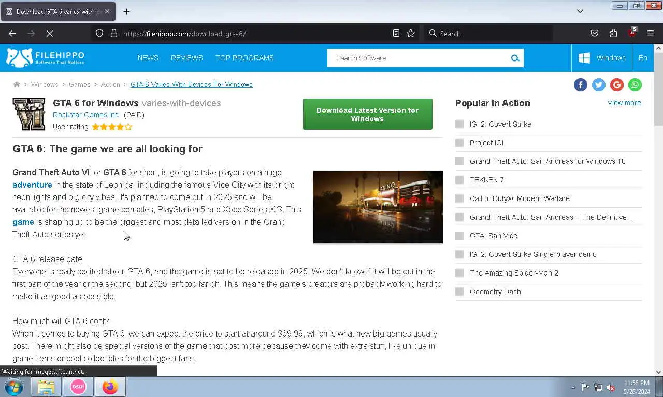Click the search magnifier button on FileHippo
Screen dimensions: 663x397
point(515,58)
